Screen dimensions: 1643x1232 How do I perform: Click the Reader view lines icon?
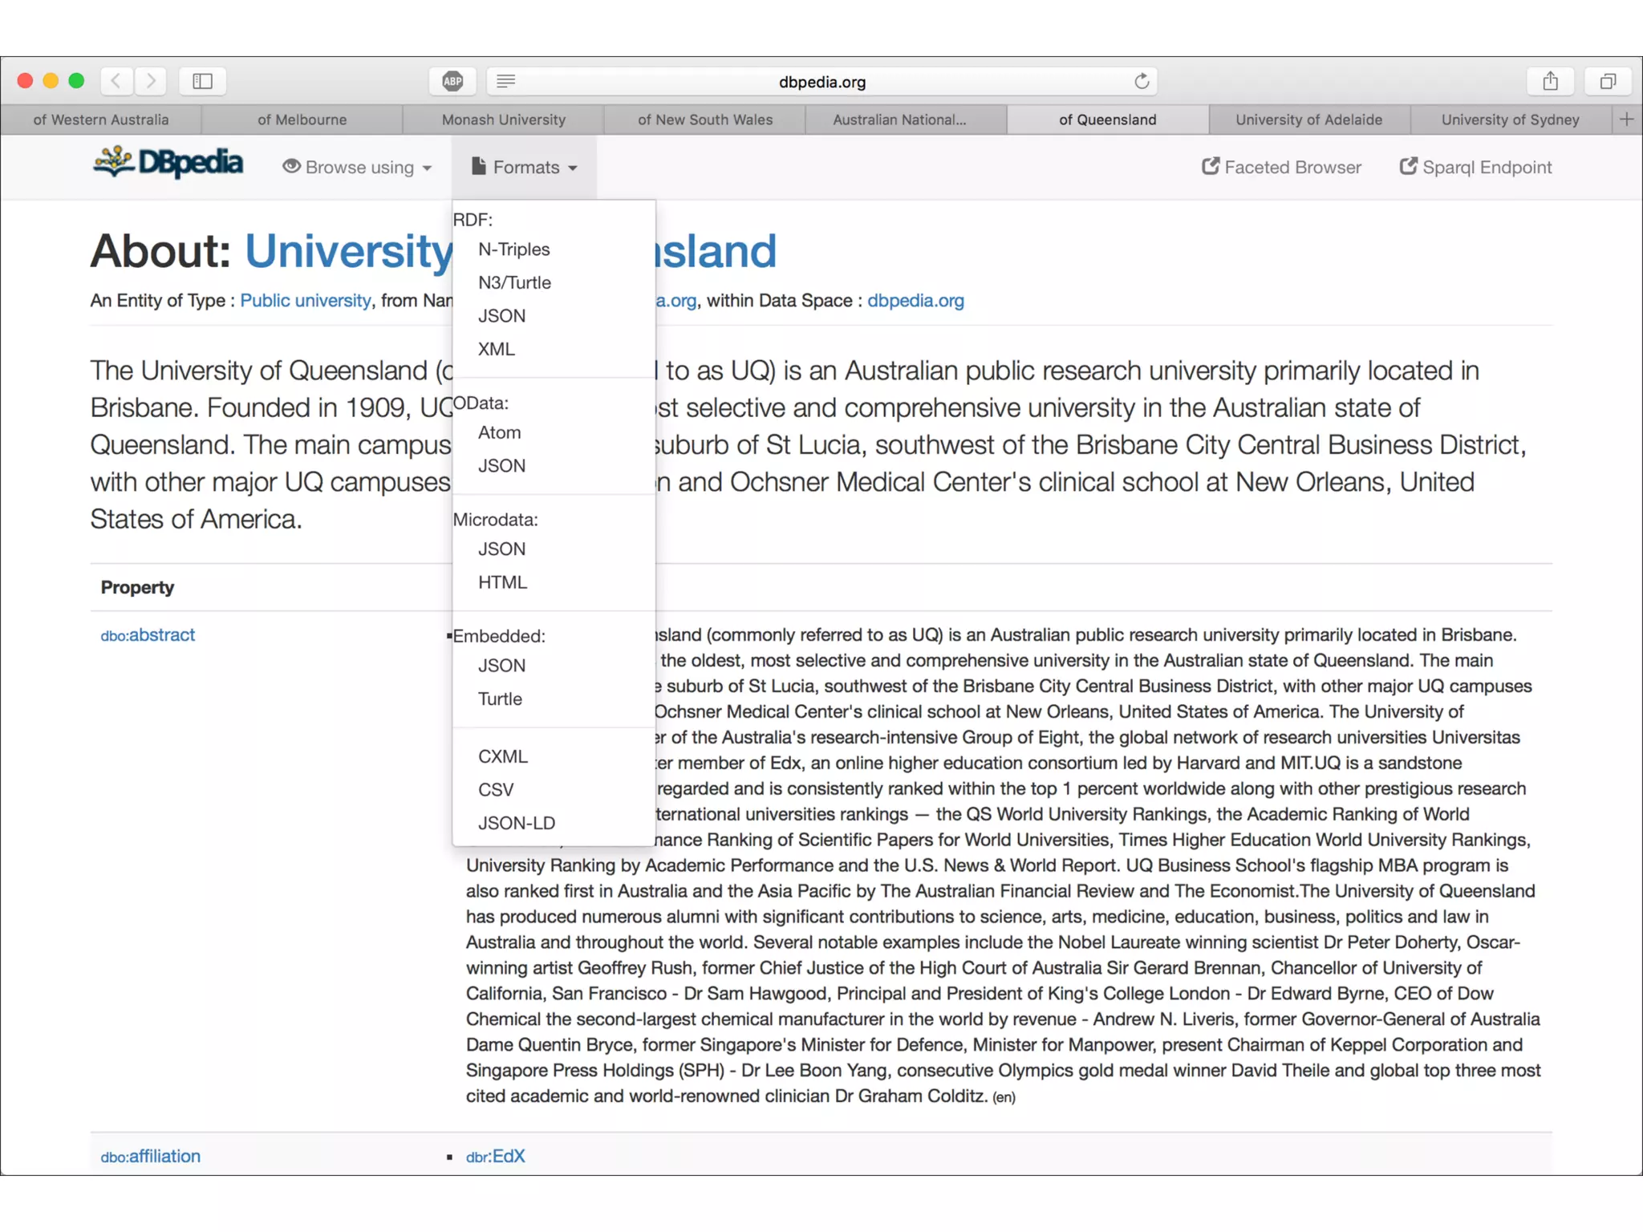pyautogui.click(x=506, y=81)
